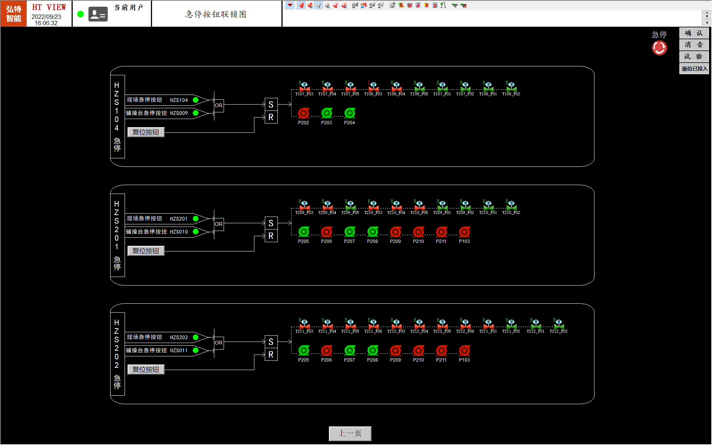This screenshot has width=712, height=445.
Task: Go to previous page with 上一页
Action: 350,433
